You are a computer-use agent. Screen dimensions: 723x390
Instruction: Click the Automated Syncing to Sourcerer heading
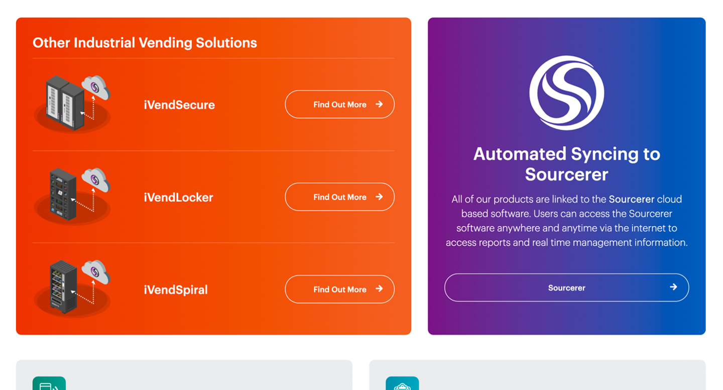click(566, 164)
